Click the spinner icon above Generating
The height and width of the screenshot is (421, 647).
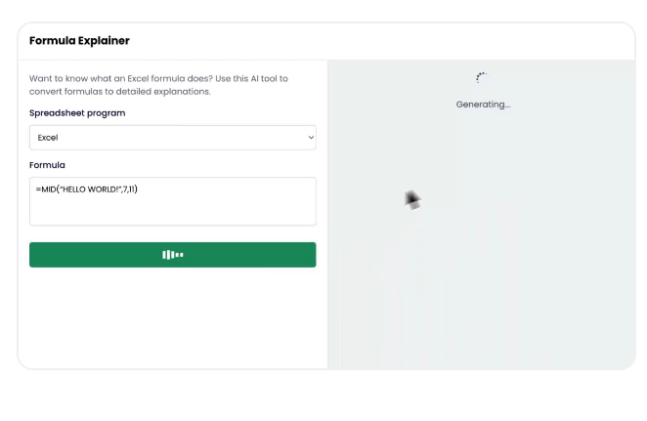(481, 78)
